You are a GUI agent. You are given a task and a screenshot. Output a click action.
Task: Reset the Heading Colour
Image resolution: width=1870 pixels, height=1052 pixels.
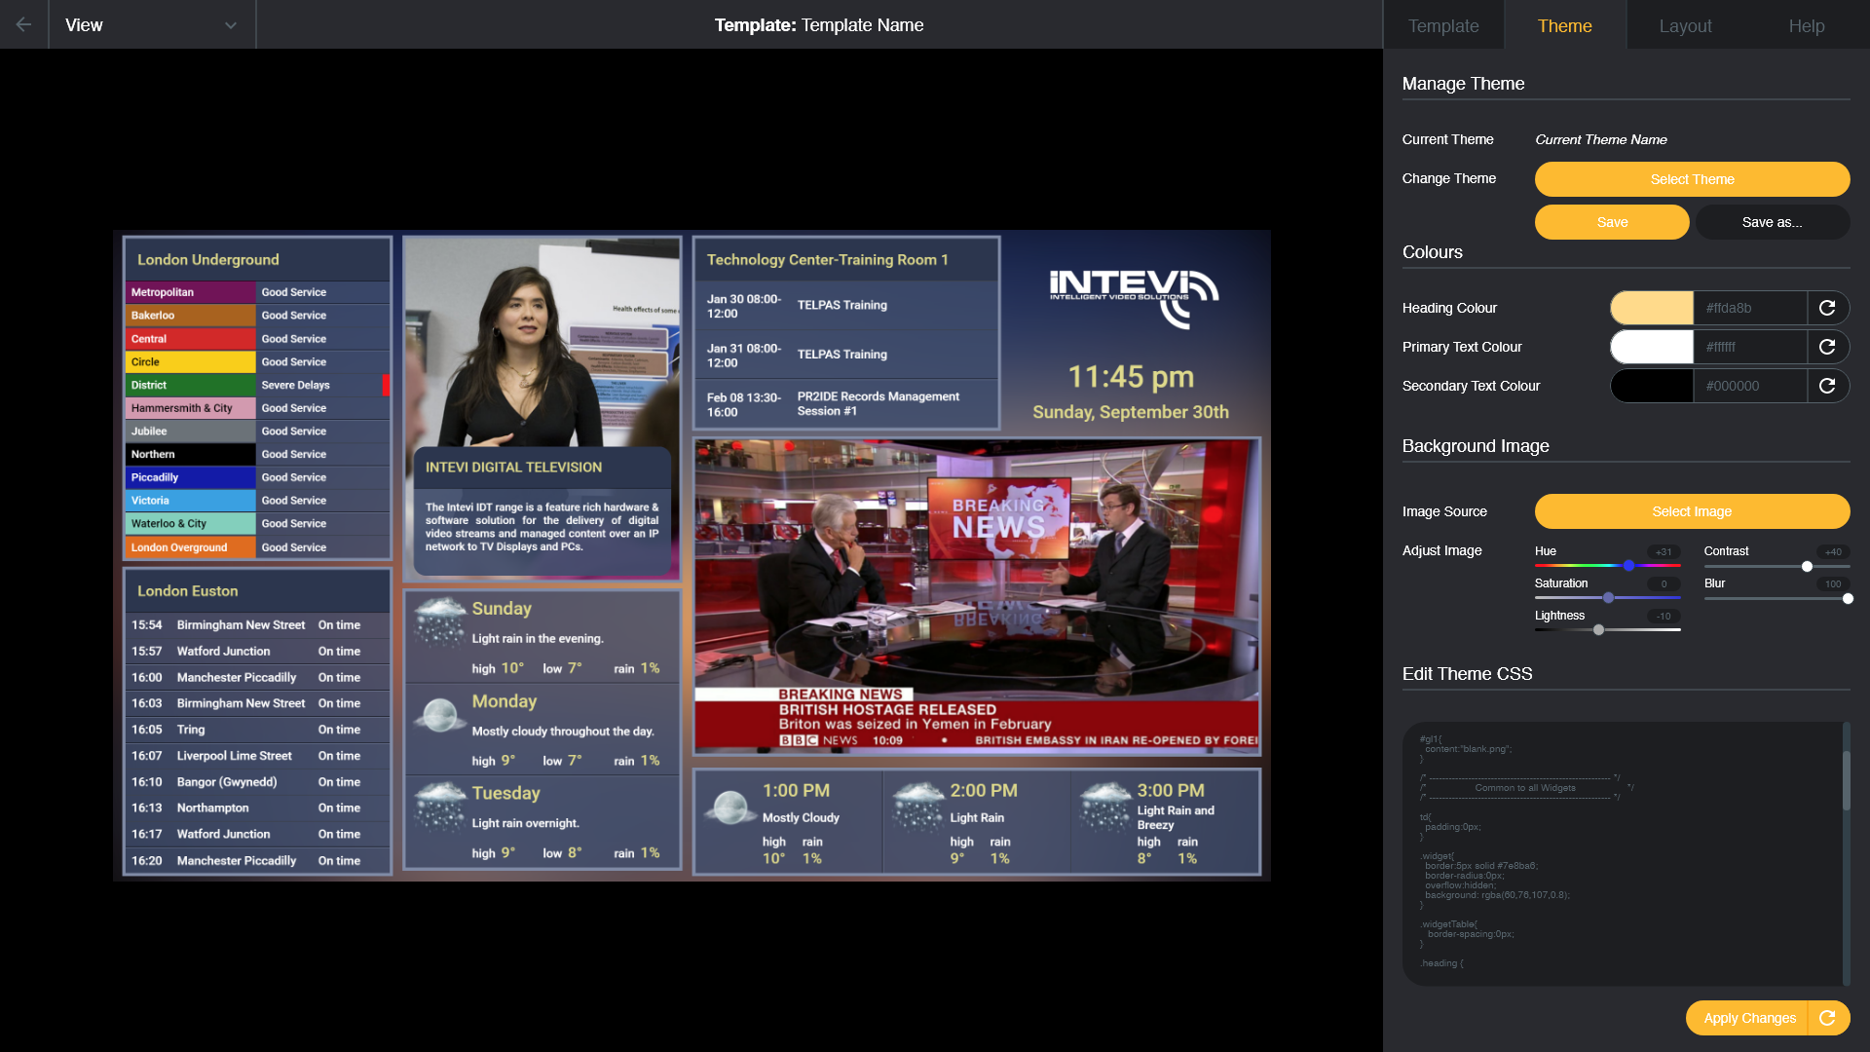click(1827, 308)
